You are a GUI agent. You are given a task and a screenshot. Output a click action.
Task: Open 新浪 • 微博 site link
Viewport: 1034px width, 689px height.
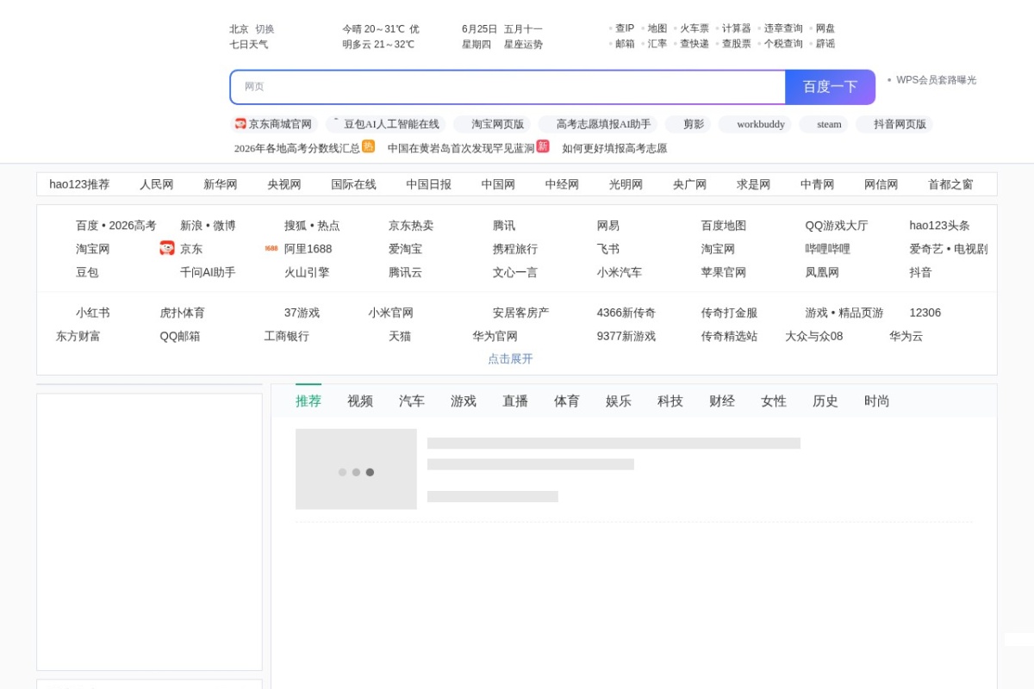pos(208,226)
